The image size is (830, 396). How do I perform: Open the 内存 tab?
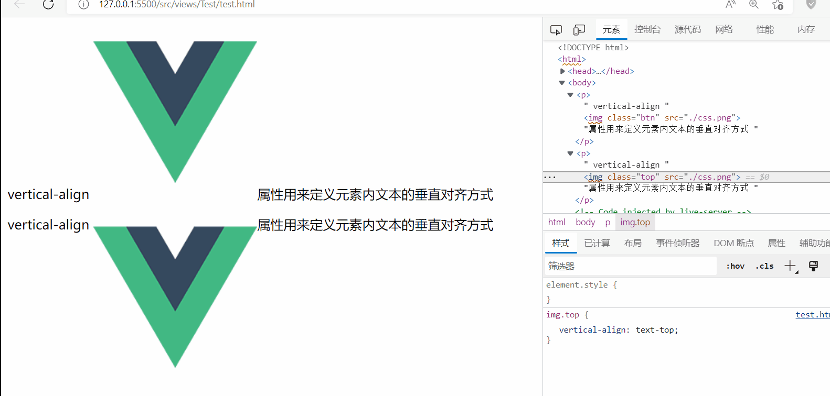pyautogui.click(x=806, y=30)
